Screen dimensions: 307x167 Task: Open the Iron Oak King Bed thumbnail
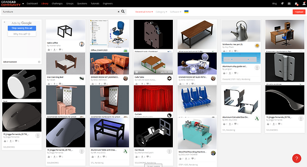pos(65,64)
